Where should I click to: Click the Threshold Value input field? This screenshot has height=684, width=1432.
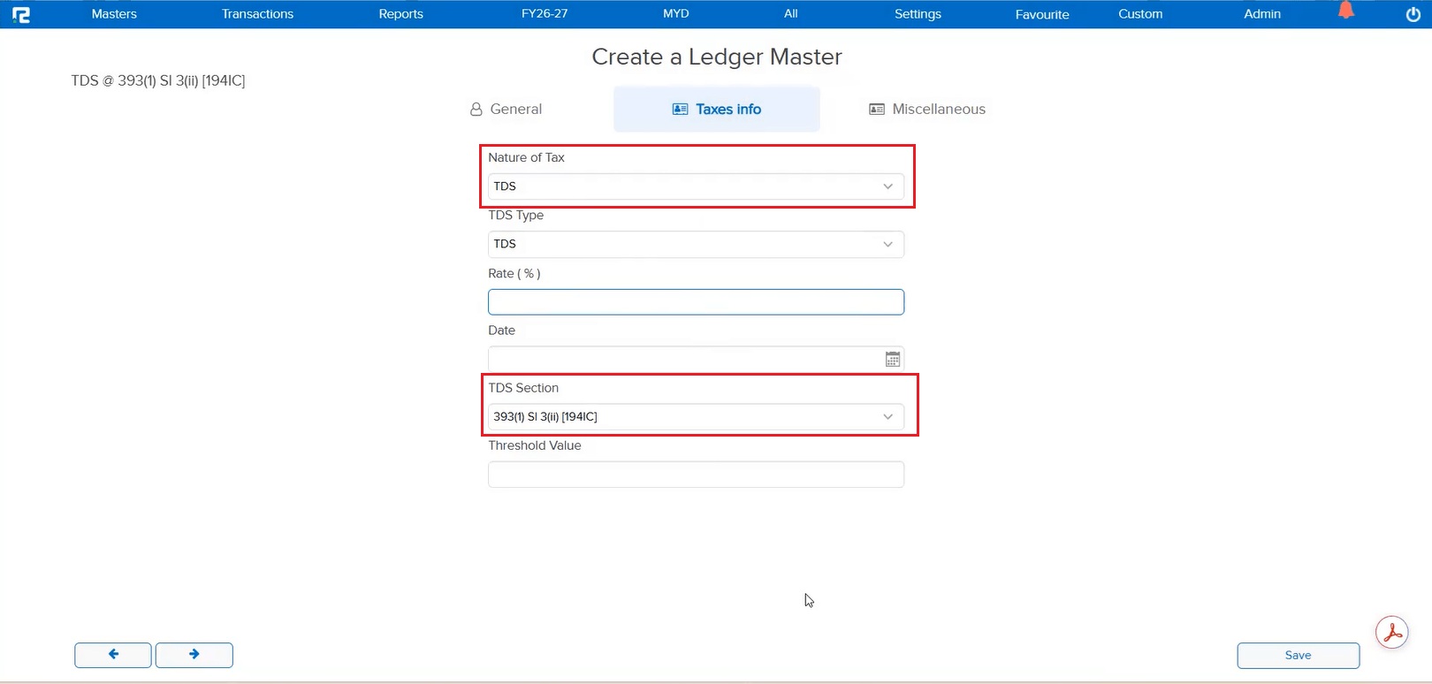(696, 475)
